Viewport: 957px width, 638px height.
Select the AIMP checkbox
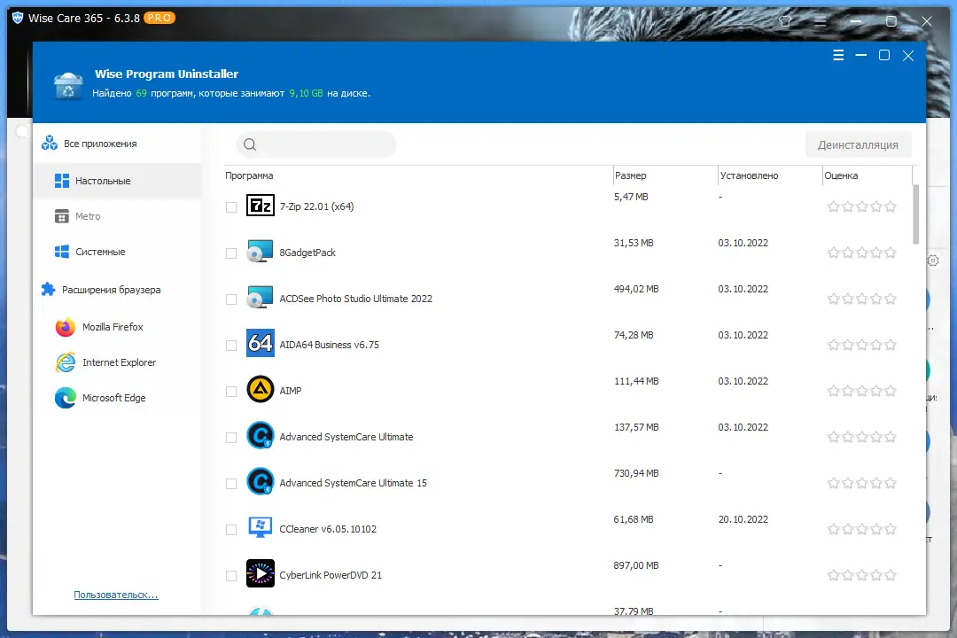click(231, 392)
